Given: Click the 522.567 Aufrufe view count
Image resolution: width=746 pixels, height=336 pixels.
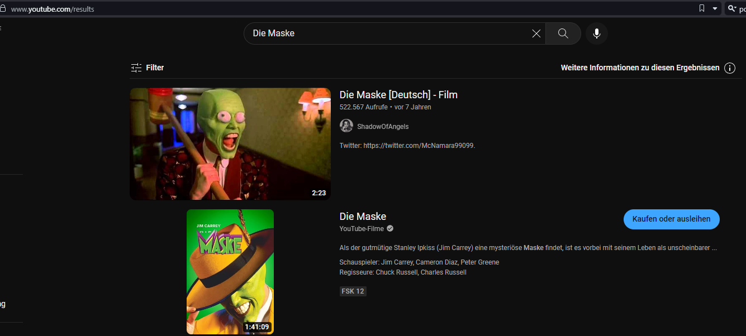Looking at the screenshot, I should coord(364,107).
